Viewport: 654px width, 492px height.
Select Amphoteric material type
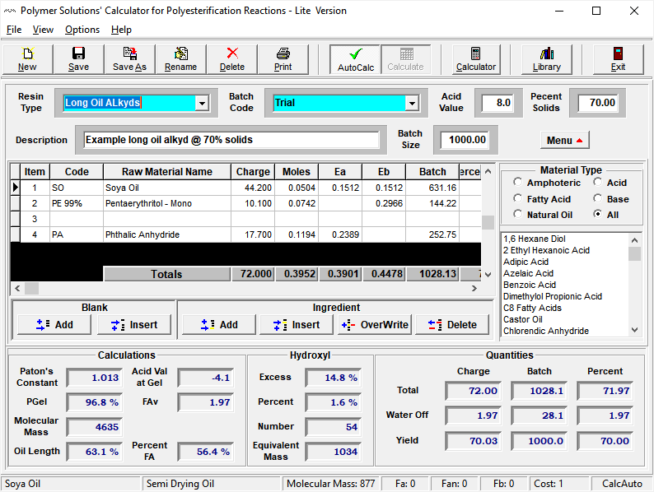click(x=517, y=183)
